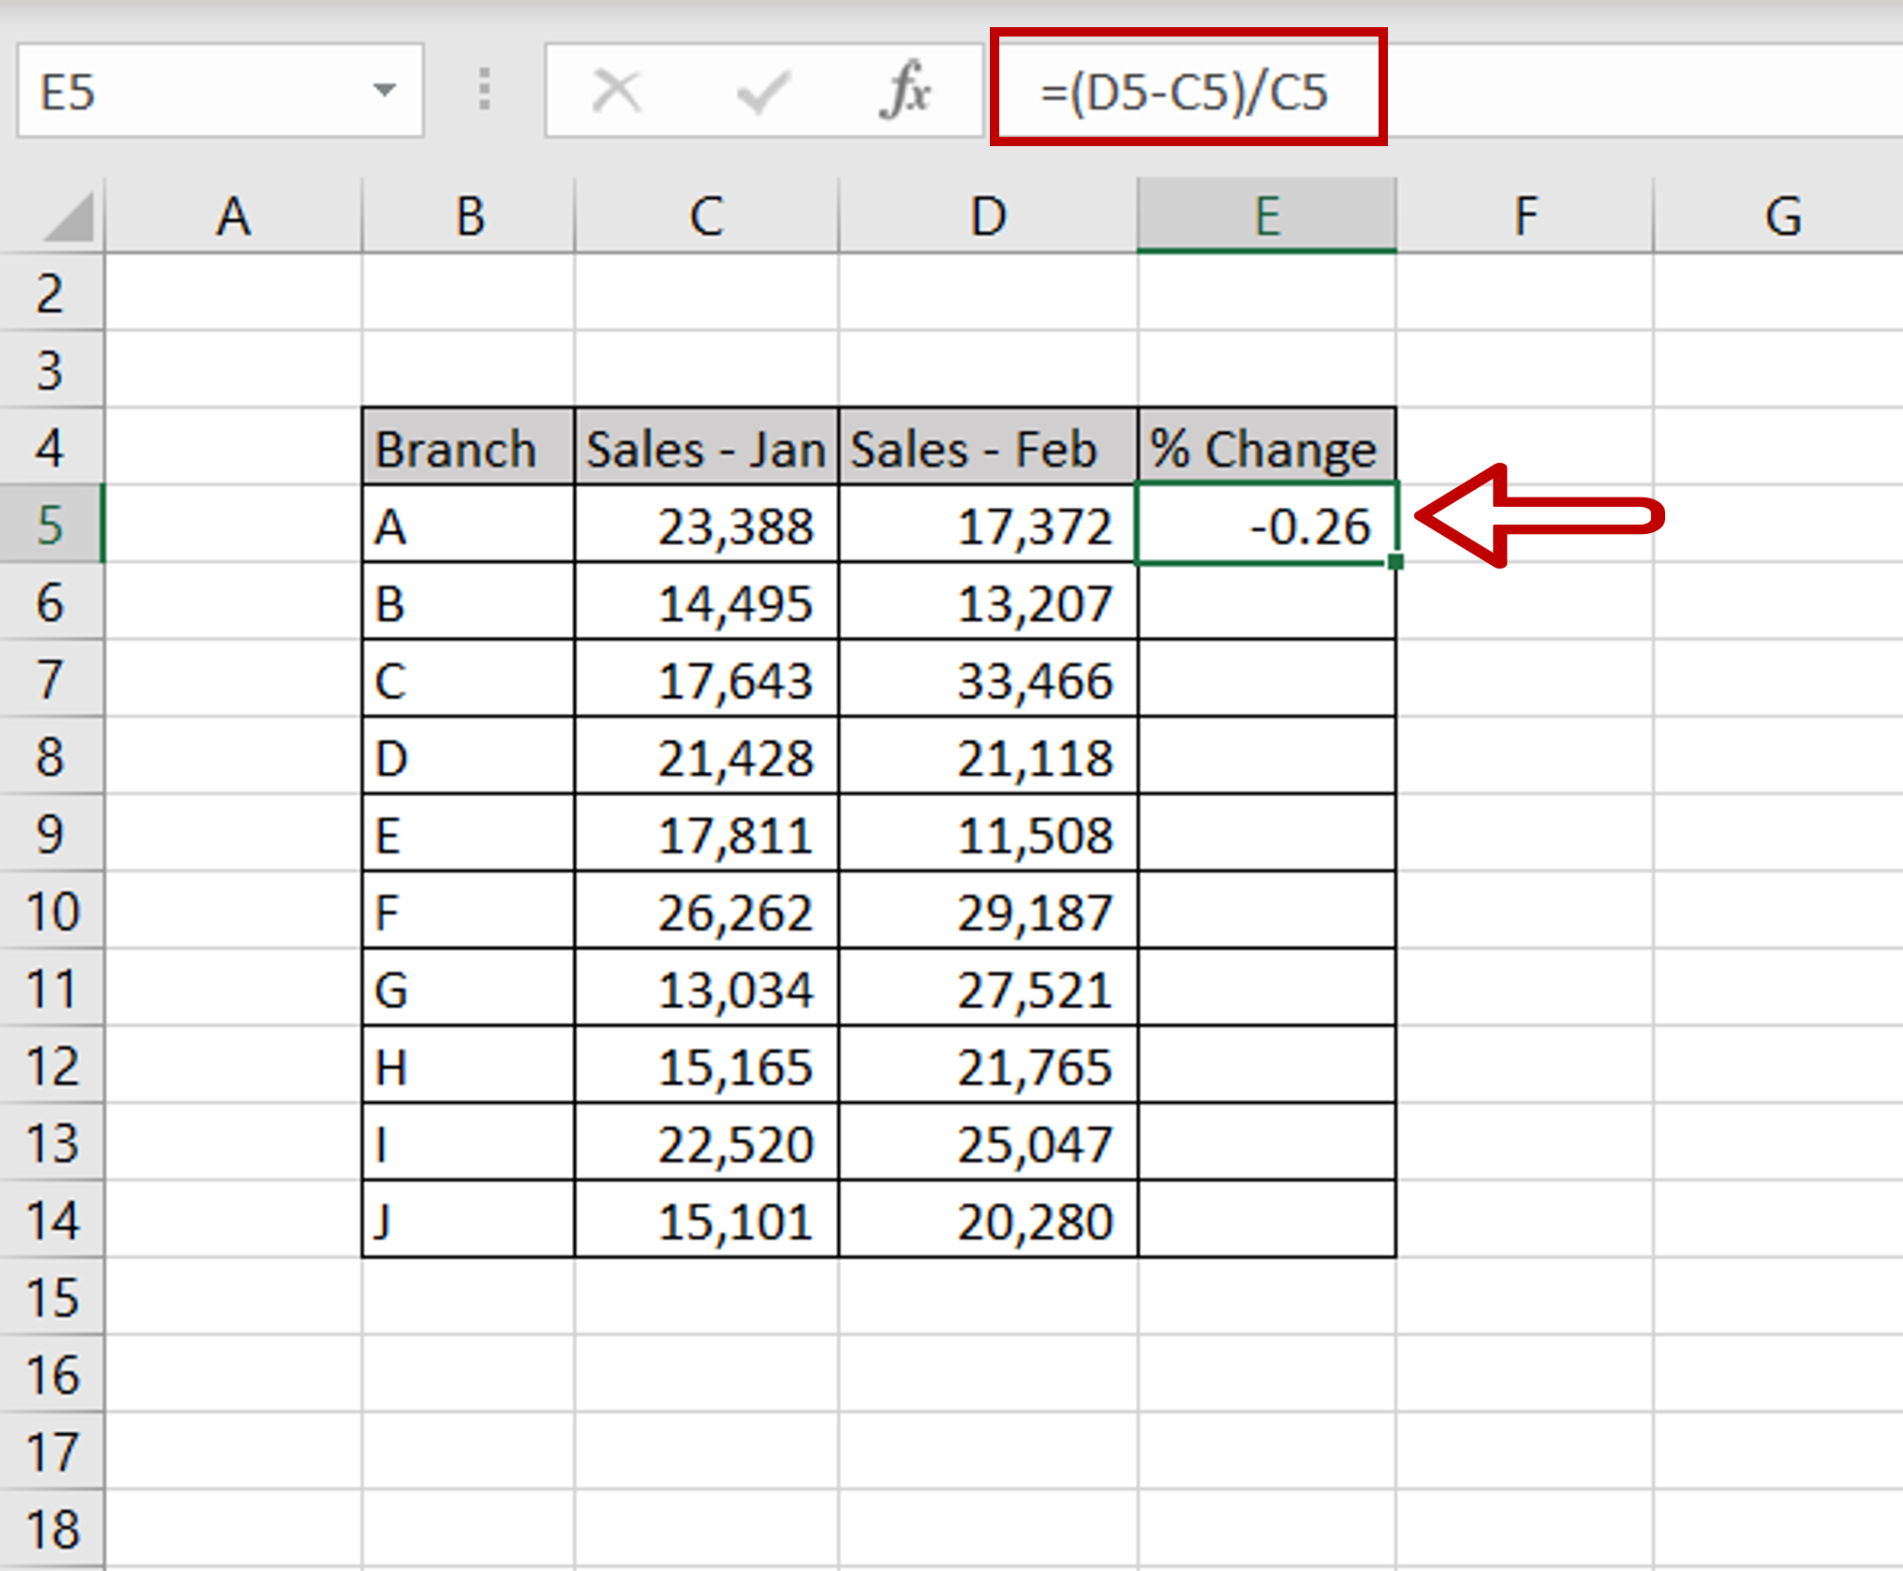The width and height of the screenshot is (1903, 1571).
Task: Select cell containing -0.26
Action: tap(1266, 525)
